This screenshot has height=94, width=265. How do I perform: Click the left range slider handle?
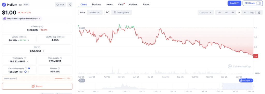pos(222,86)
